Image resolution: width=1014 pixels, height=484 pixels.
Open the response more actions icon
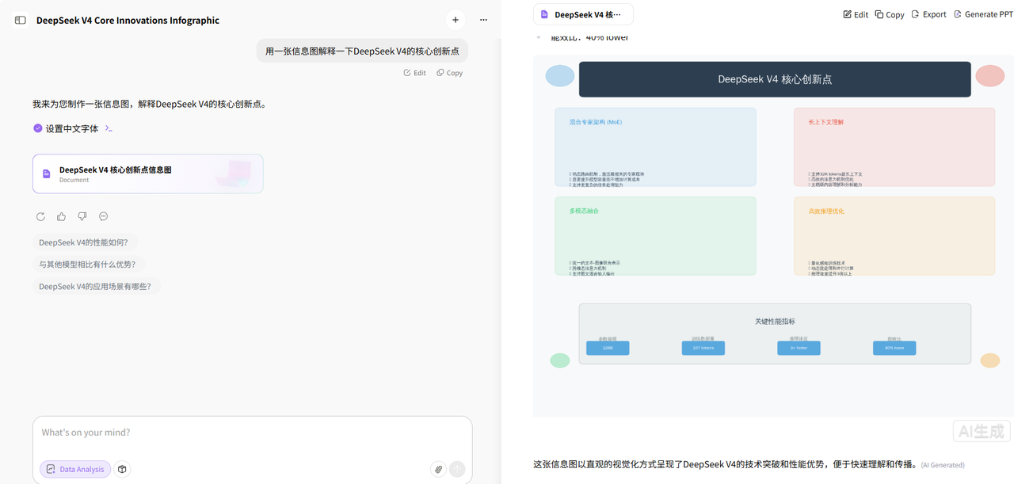point(103,216)
